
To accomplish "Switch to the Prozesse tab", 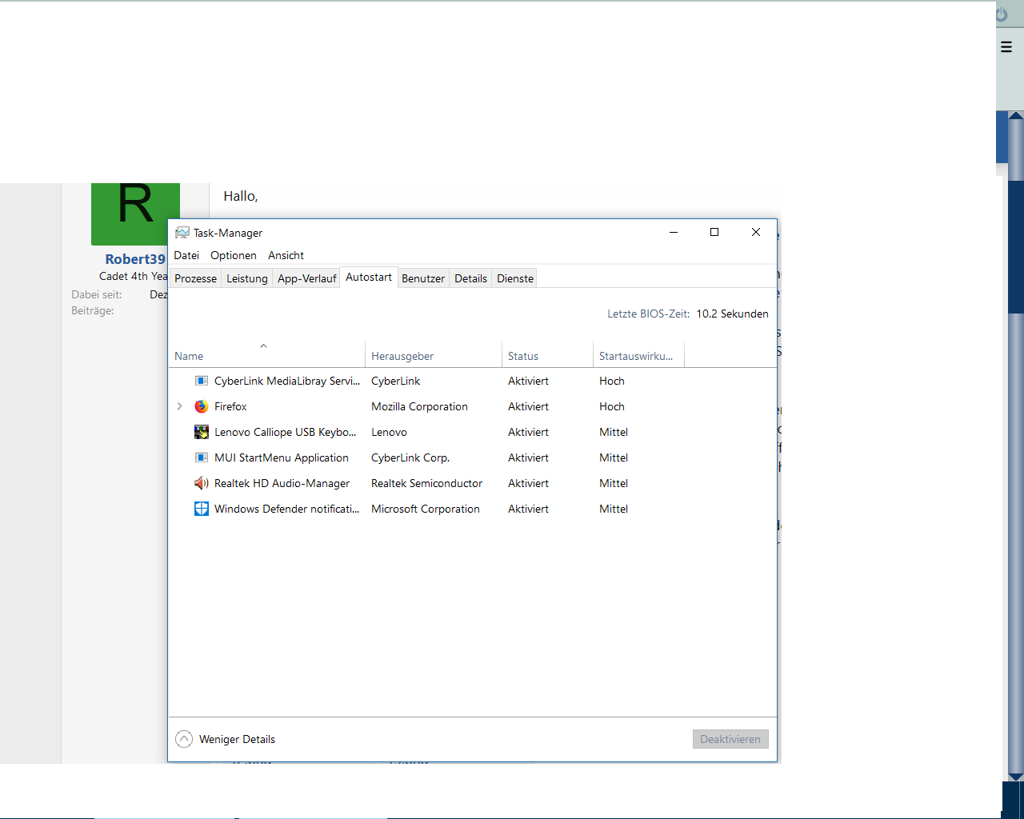I will pyautogui.click(x=195, y=278).
